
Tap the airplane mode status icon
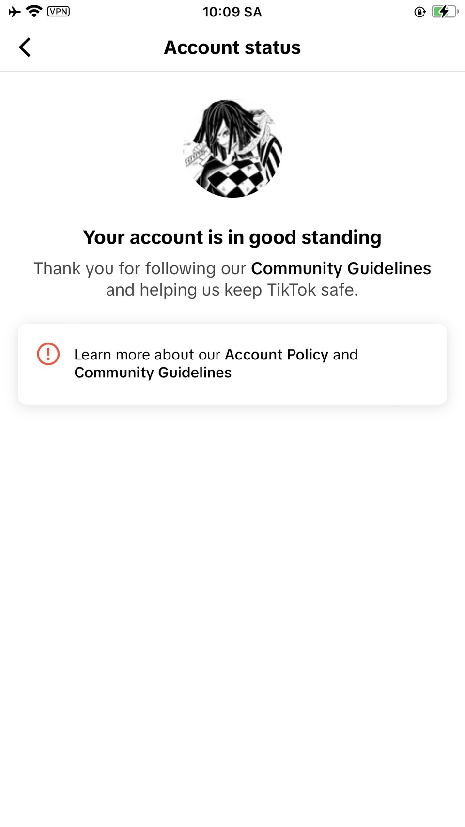coord(15,12)
